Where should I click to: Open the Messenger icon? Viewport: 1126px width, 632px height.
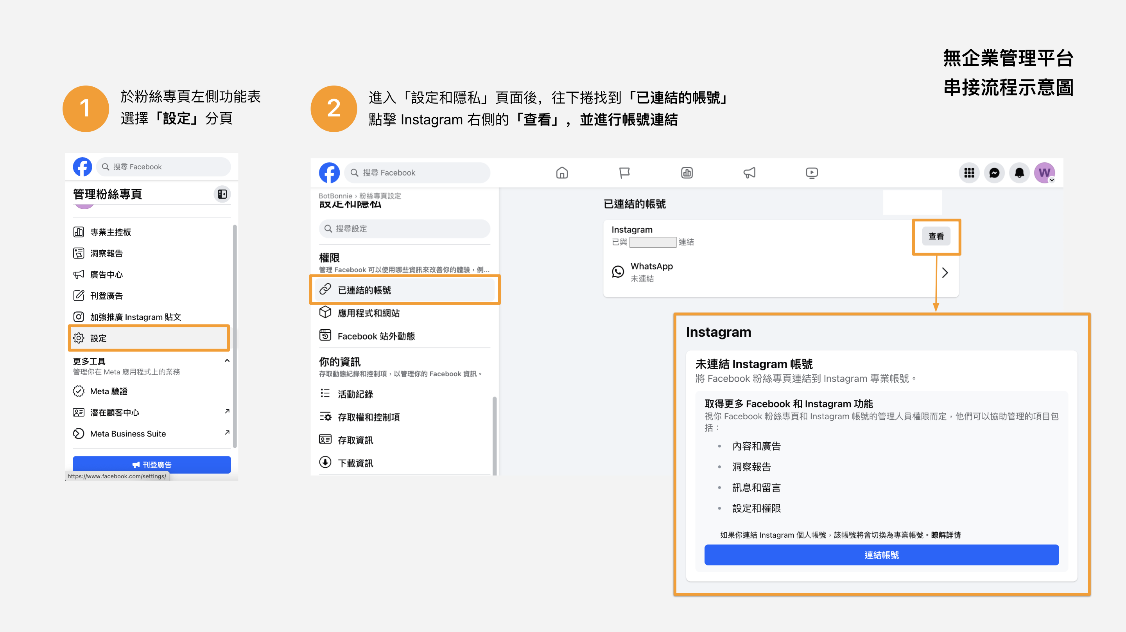coord(994,173)
